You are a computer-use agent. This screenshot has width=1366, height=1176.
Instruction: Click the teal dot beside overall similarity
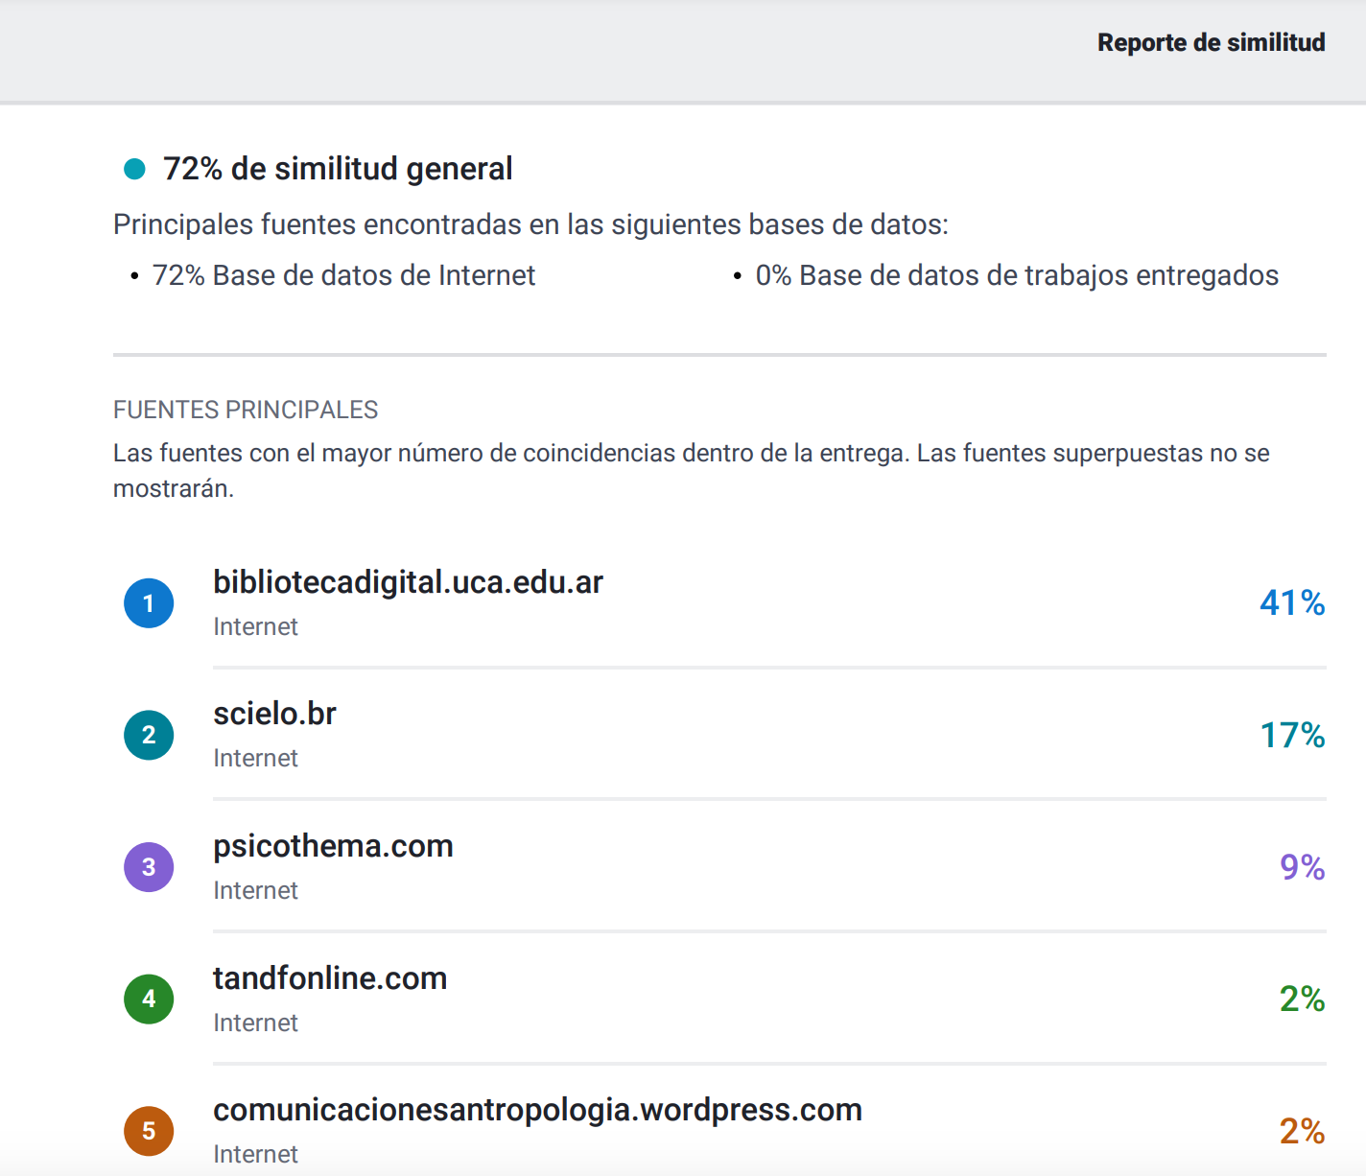click(134, 169)
